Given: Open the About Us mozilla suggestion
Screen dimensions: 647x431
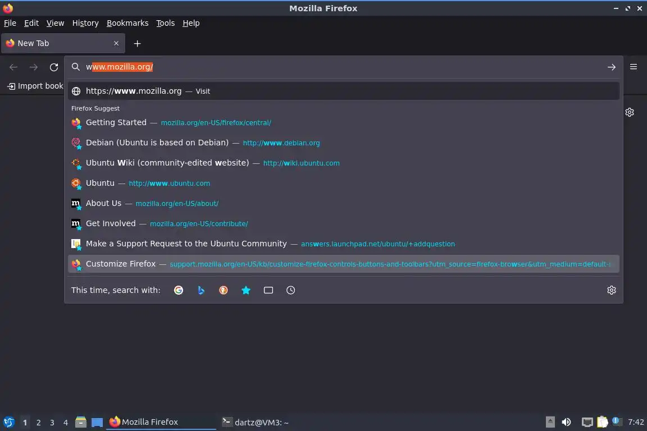Looking at the screenshot, I should [343, 203].
